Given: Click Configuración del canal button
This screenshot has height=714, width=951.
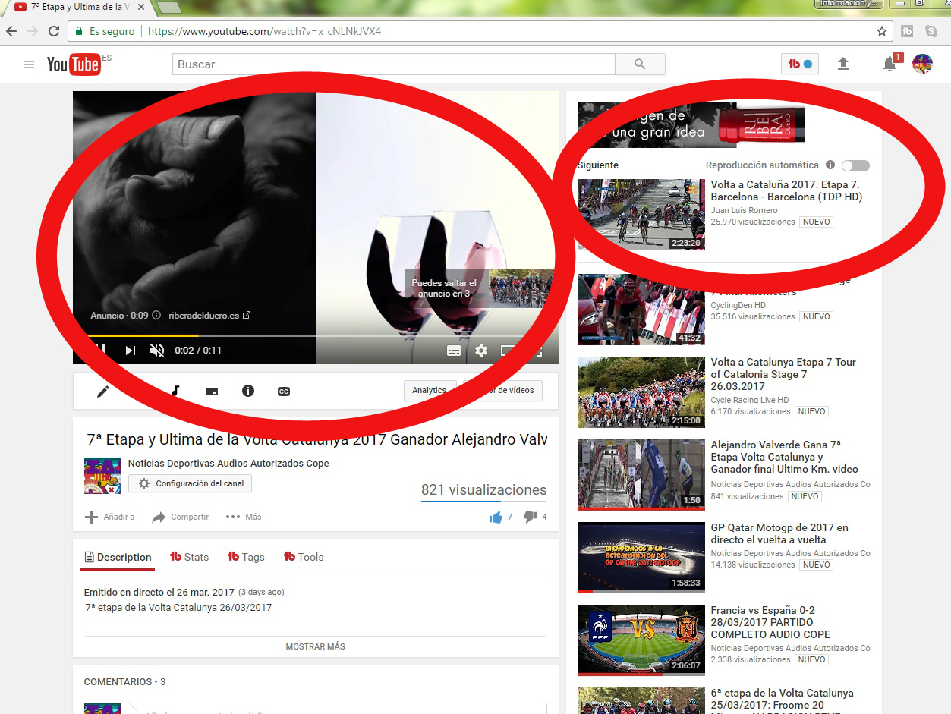Looking at the screenshot, I should pos(190,483).
